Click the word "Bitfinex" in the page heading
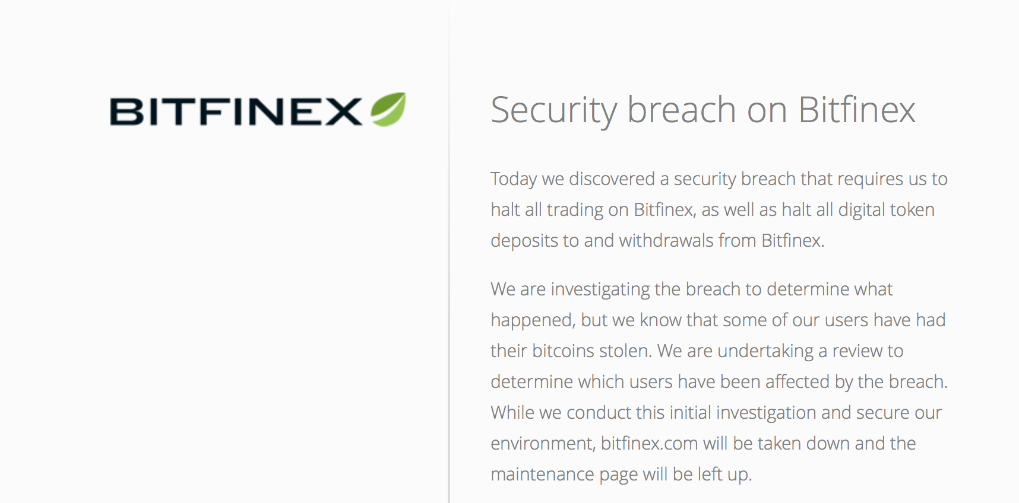Viewport: 1019px width, 503px height. 856,110
